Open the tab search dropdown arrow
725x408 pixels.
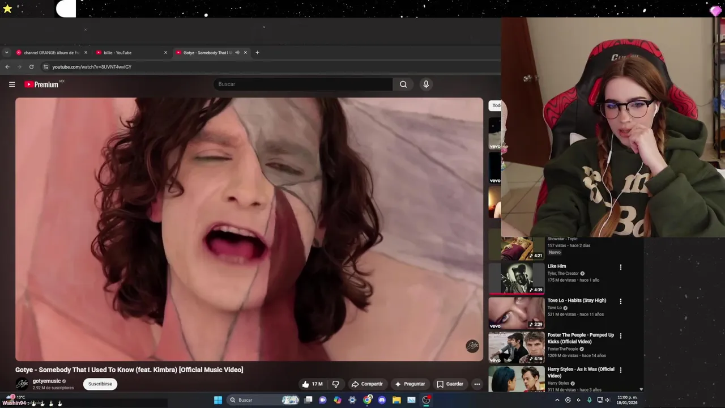pos(6,53)
